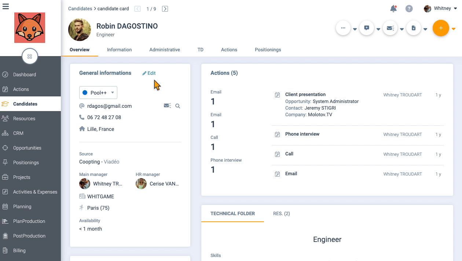462x261 pixels.
Task: Open the notifications bell
Action: coord(393,9)
